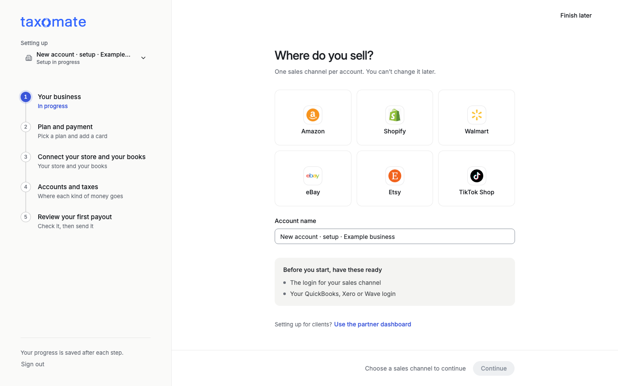618x386 pixels.
Task: Click 'The login for your sales channel'
Action: 336,283
